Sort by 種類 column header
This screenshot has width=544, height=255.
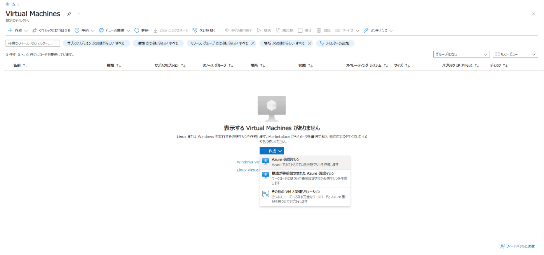(x=114, y=66)
